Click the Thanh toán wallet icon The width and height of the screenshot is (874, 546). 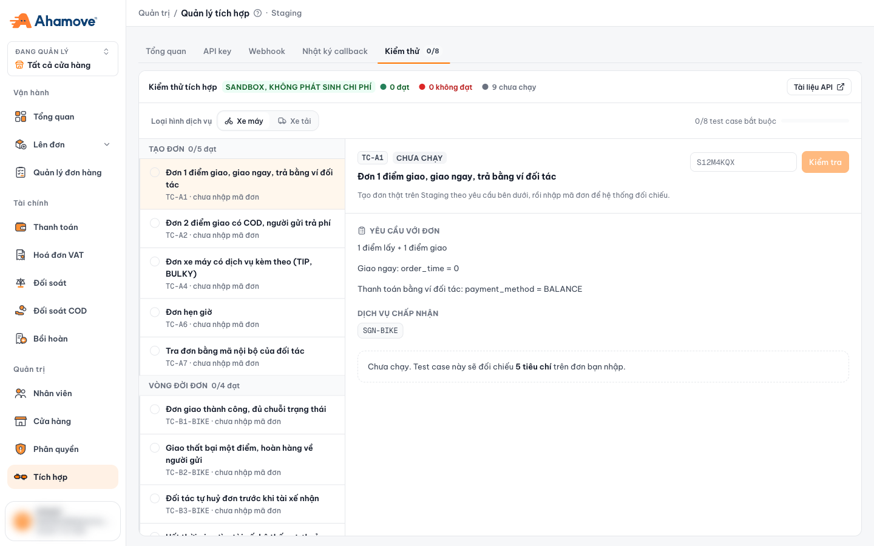[x=21, y=227]
